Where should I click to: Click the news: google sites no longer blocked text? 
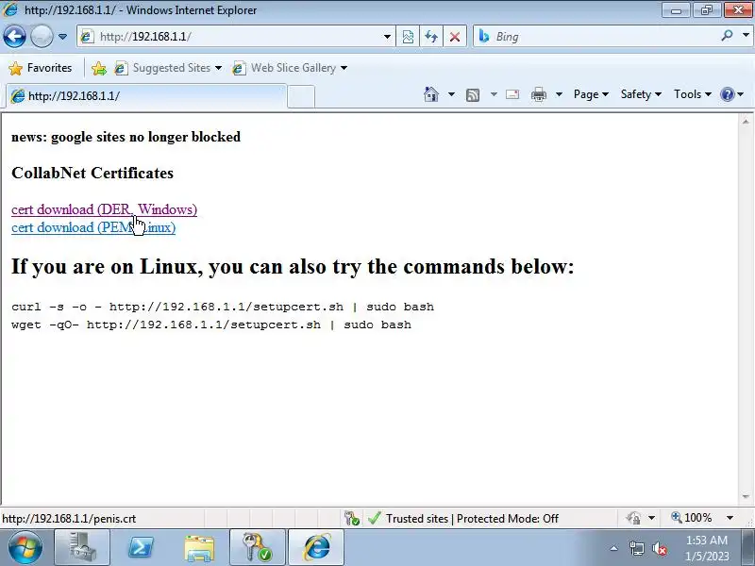126,137
